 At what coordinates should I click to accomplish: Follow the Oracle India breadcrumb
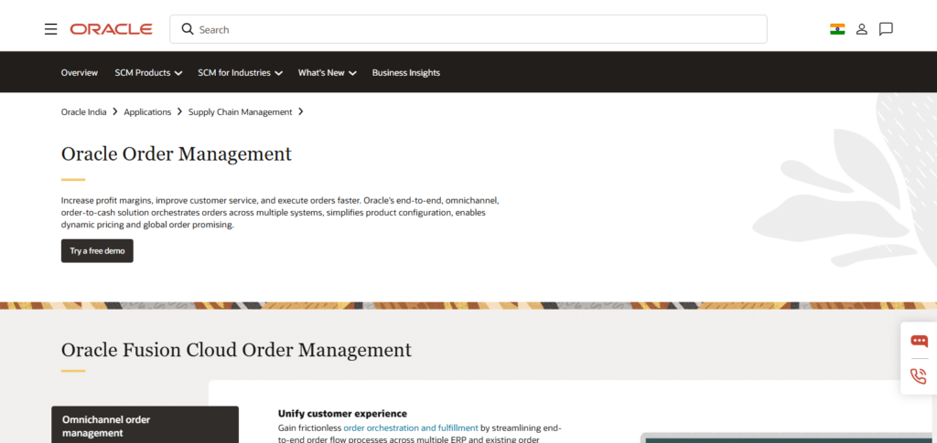tap(83, 112)
